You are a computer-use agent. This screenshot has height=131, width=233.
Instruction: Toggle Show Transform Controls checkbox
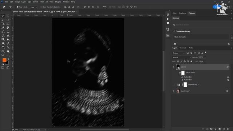[x=41, y=7]
